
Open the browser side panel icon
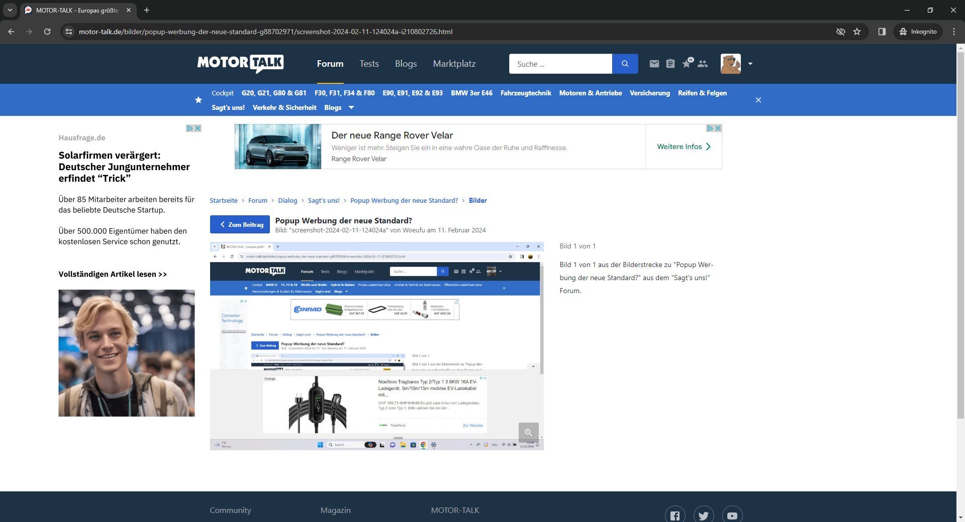(x=882, y=32)
